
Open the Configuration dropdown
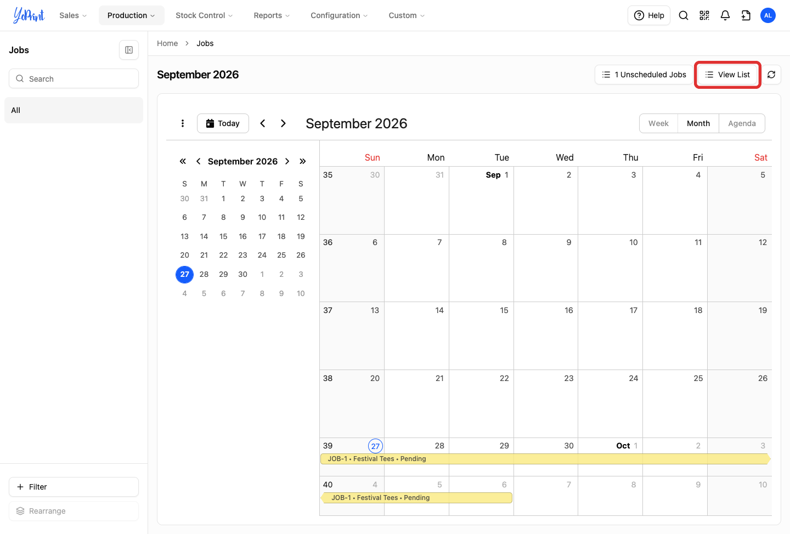tap(339, 15)
